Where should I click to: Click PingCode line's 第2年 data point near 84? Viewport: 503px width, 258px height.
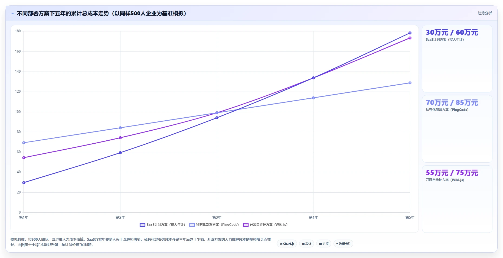click(120, 128)
